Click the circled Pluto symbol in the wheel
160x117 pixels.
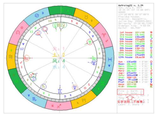[x=75, y=87]
